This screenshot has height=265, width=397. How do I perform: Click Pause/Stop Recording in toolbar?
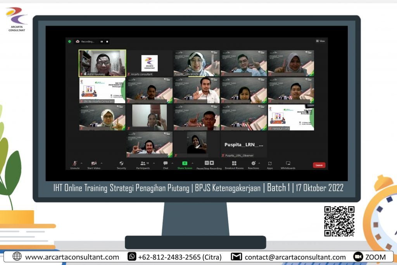click(x=209, y=163)
